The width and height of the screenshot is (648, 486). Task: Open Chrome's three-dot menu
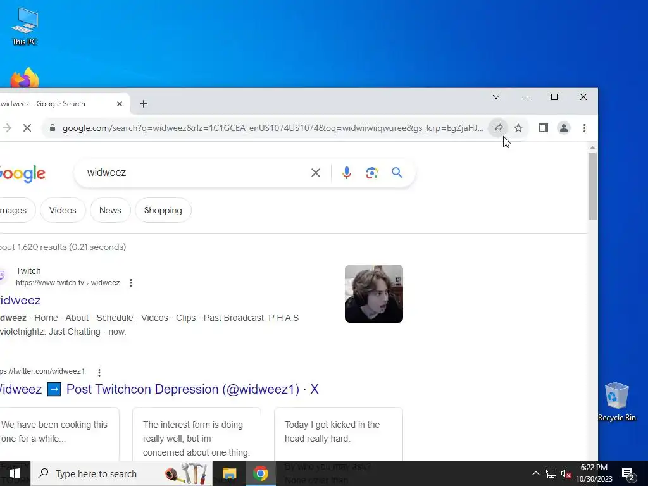click(584, 128)
